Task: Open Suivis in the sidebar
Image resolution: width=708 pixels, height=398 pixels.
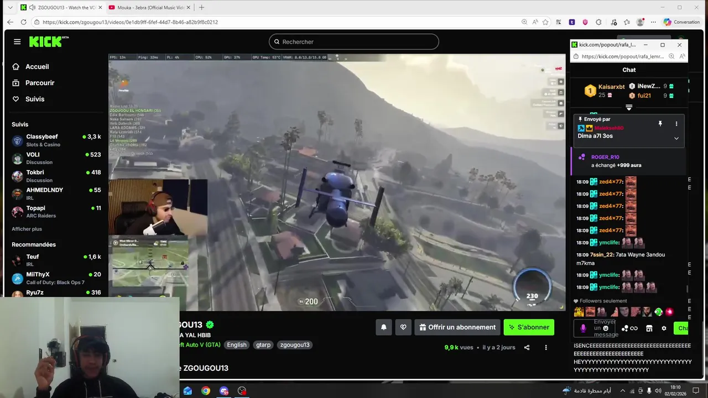Action: [x=35, y=99]
